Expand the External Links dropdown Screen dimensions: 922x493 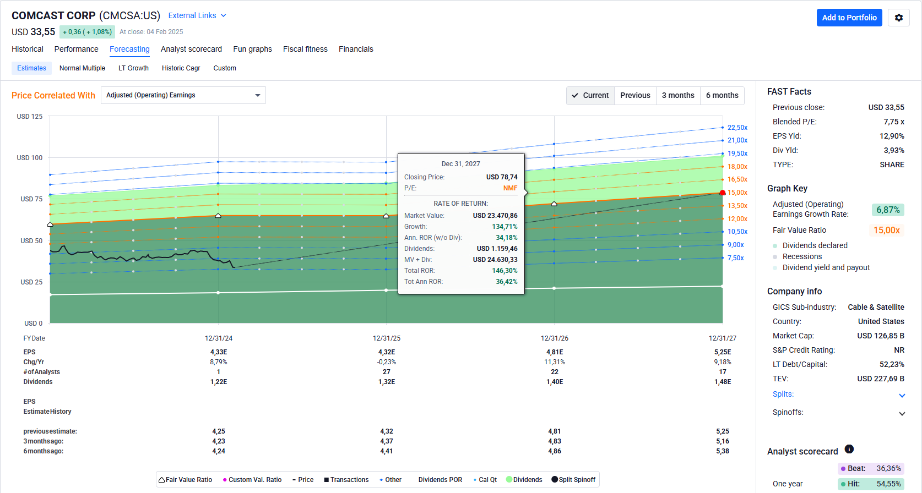click(x=197, y=15)
